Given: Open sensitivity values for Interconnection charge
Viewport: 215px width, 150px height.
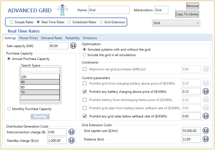Looking at the screenshot, I should (71, 132).
